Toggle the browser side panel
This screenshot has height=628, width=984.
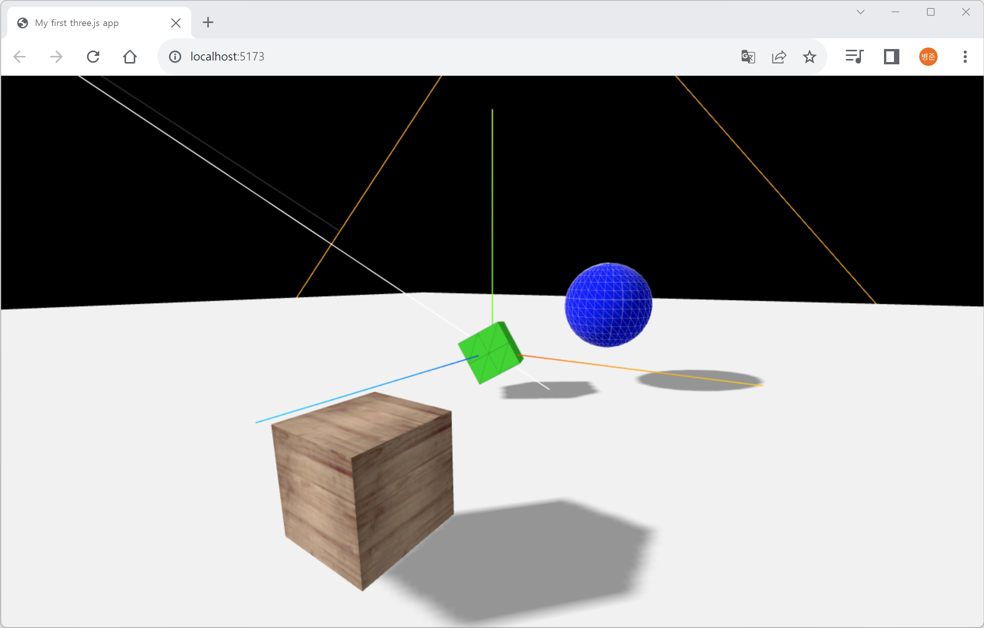click(891, 57)
